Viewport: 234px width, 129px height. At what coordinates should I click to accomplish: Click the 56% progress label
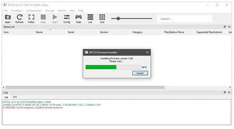coord(144,67)
